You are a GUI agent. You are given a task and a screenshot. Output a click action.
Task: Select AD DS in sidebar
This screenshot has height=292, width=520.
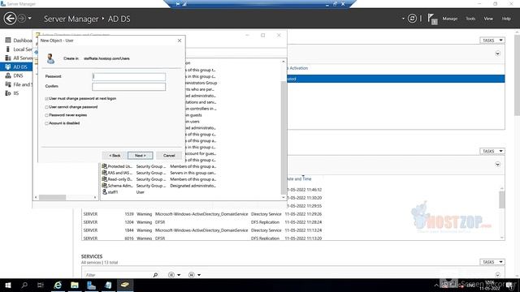pos(16,67)
